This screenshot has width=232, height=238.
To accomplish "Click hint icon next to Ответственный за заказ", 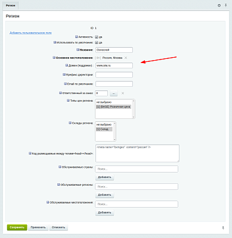I will tap(60, 93).
